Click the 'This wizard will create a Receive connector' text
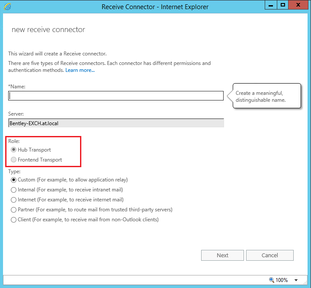Image resolution: width=311 pixels, height=288 pixels. [58, 54]
